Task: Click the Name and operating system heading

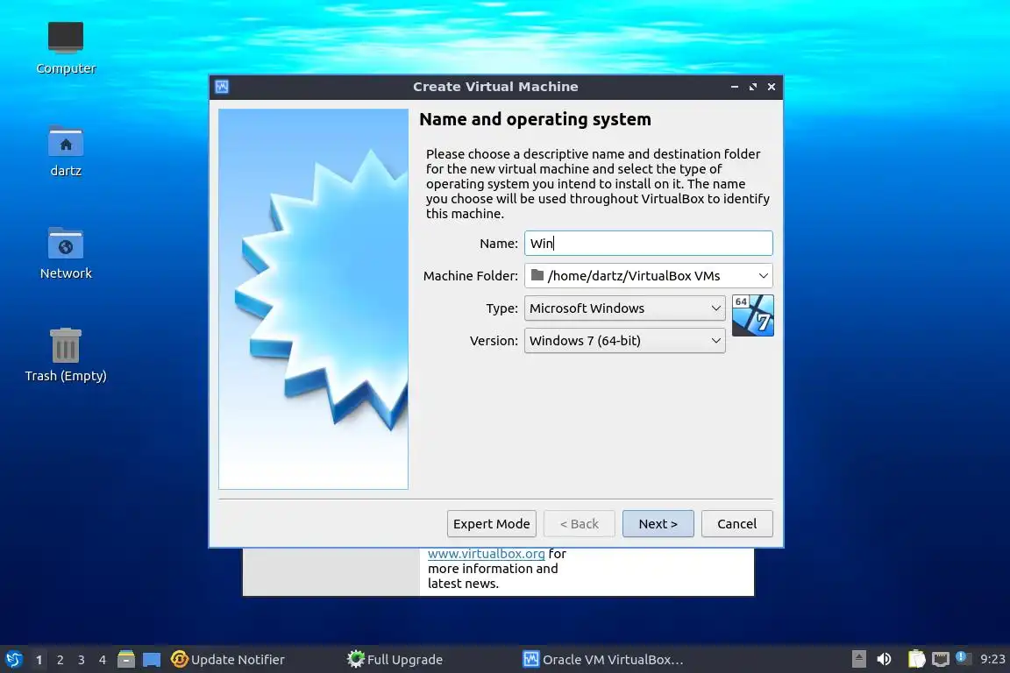Action: (x=536, y=119)
